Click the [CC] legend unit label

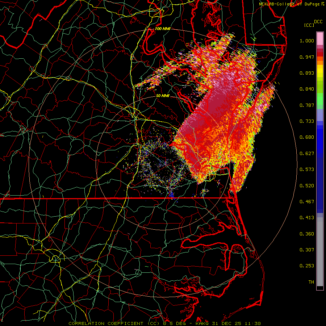pyautogui.click(x=309, y=25)
